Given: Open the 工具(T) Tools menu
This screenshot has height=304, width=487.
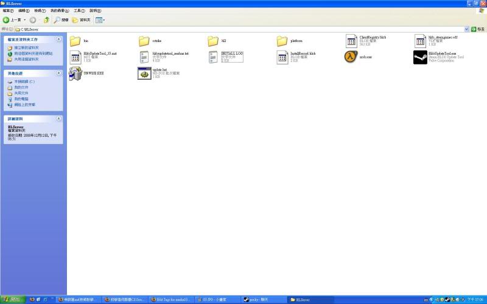Looking at the screenshot, I should point(79,11).
